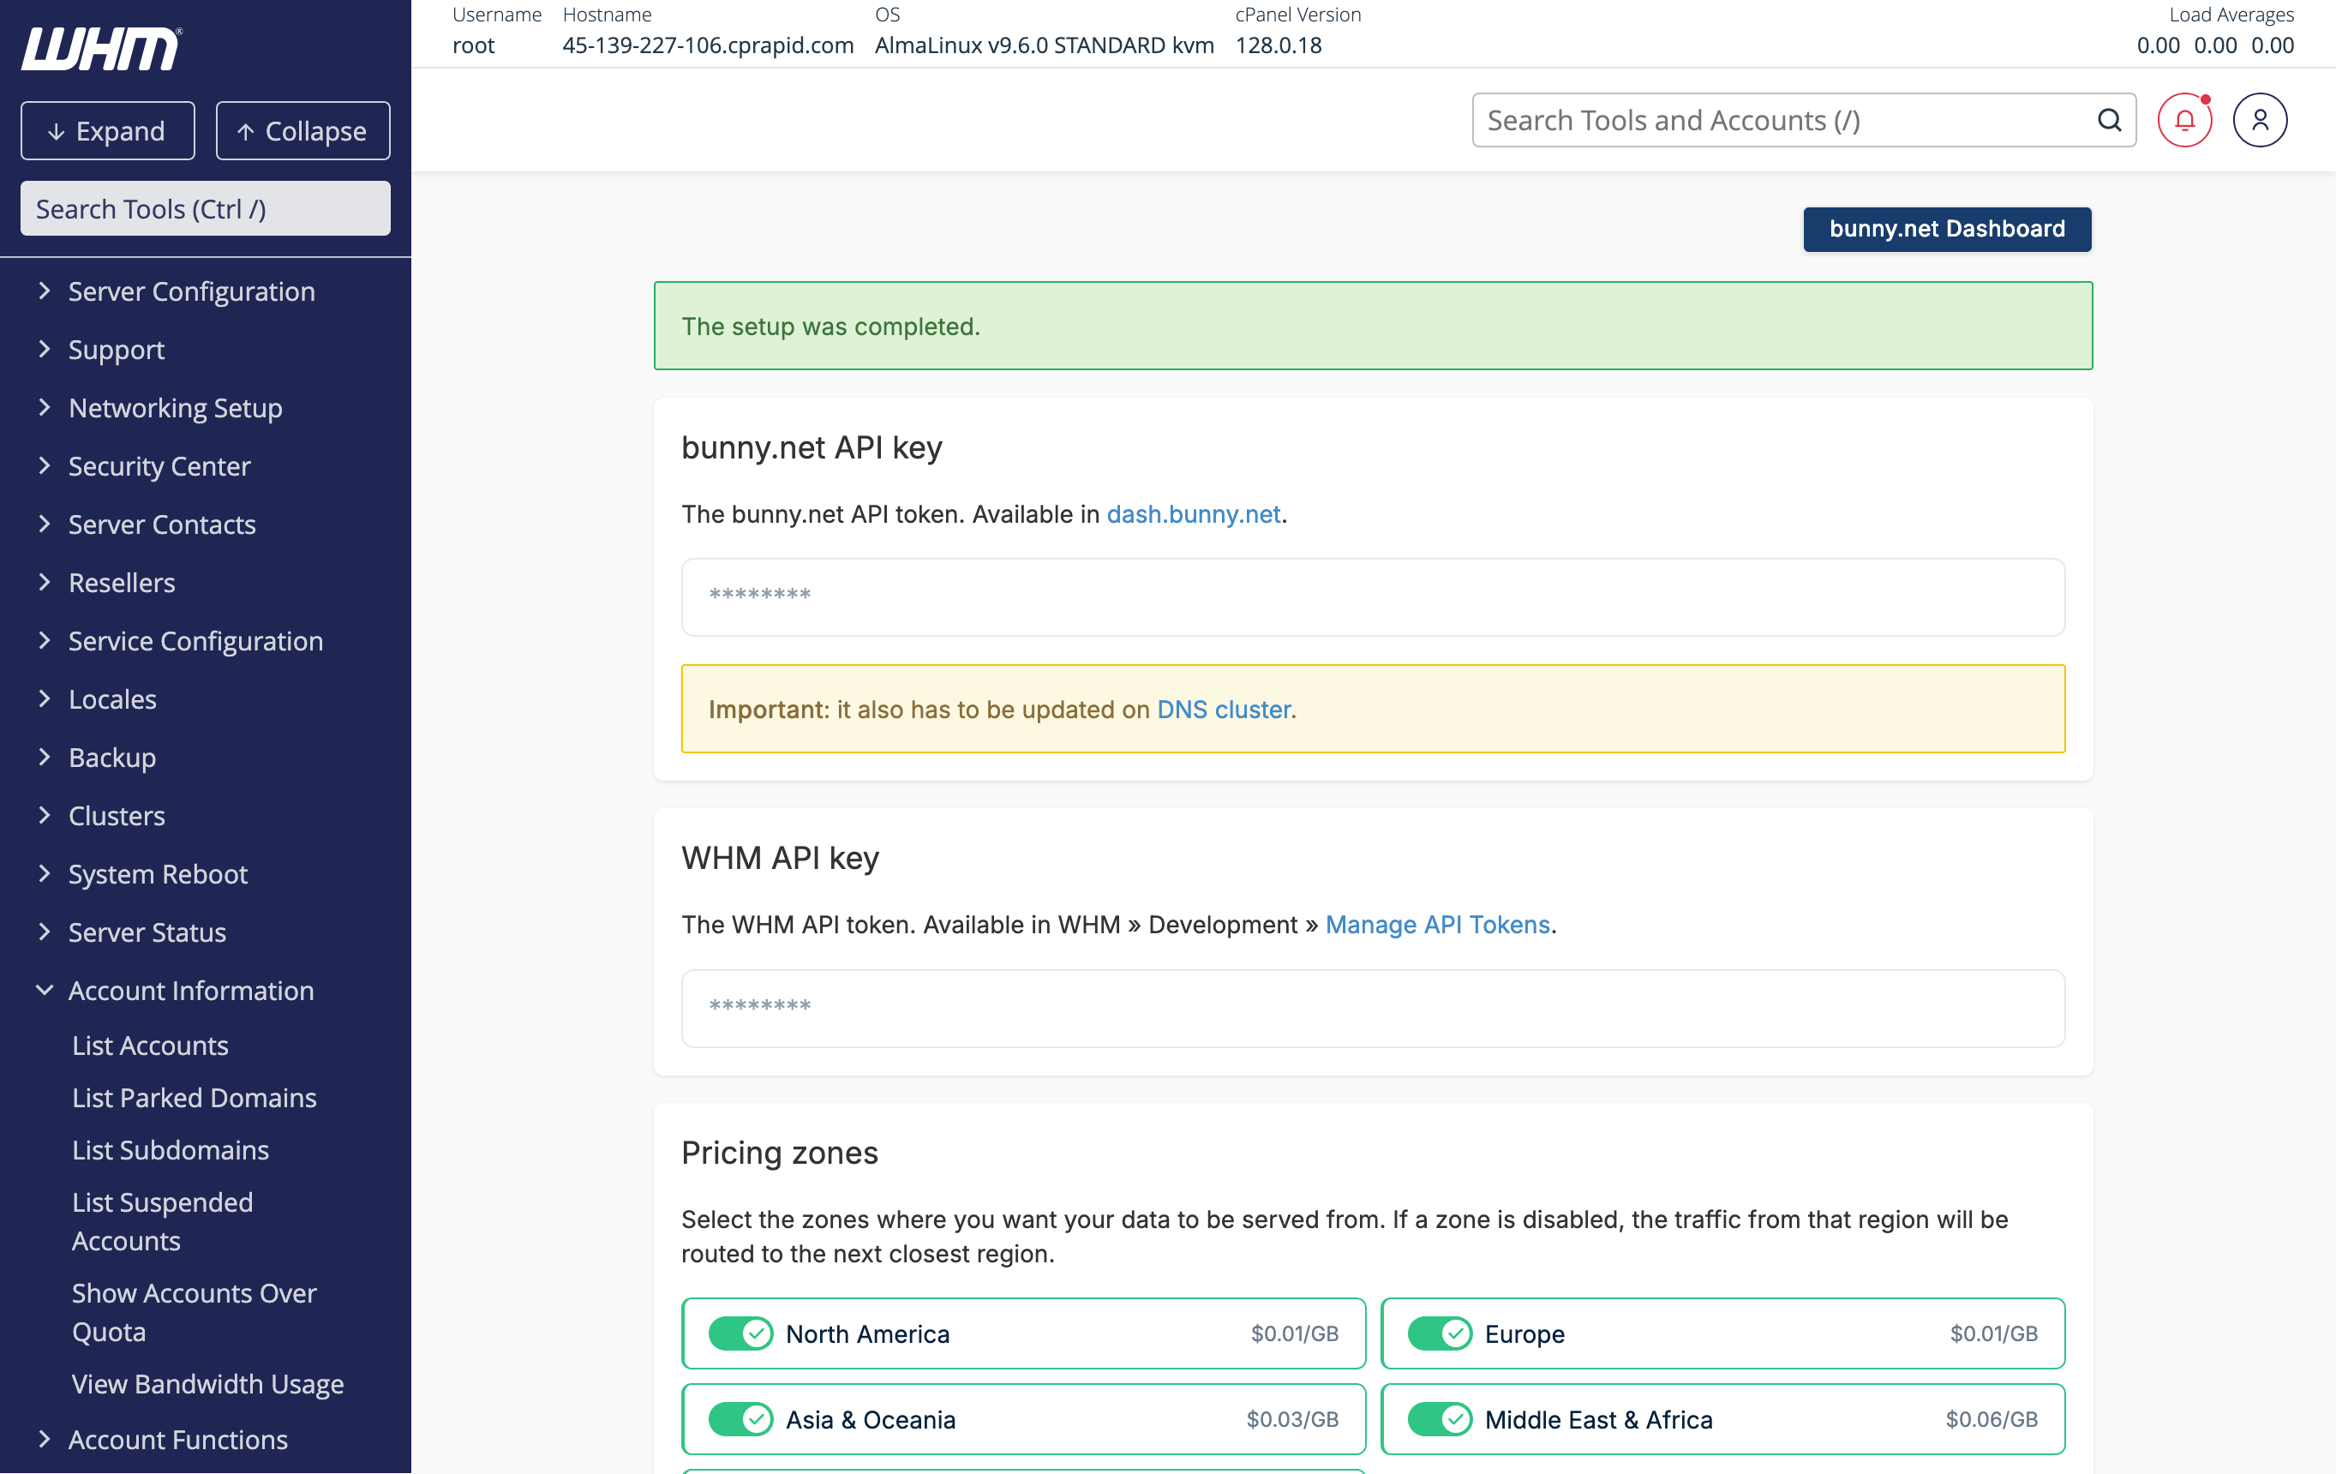Click the WHM logo
This screenshot has height=1474, width=2336.
click(x=101, y=49)
